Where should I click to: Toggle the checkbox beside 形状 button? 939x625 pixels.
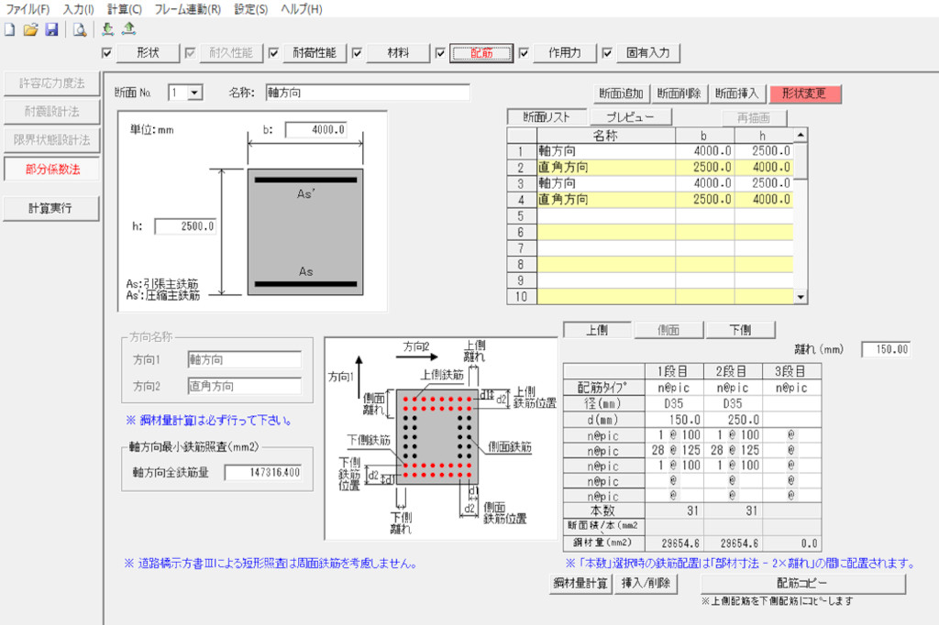pos(106,53)
